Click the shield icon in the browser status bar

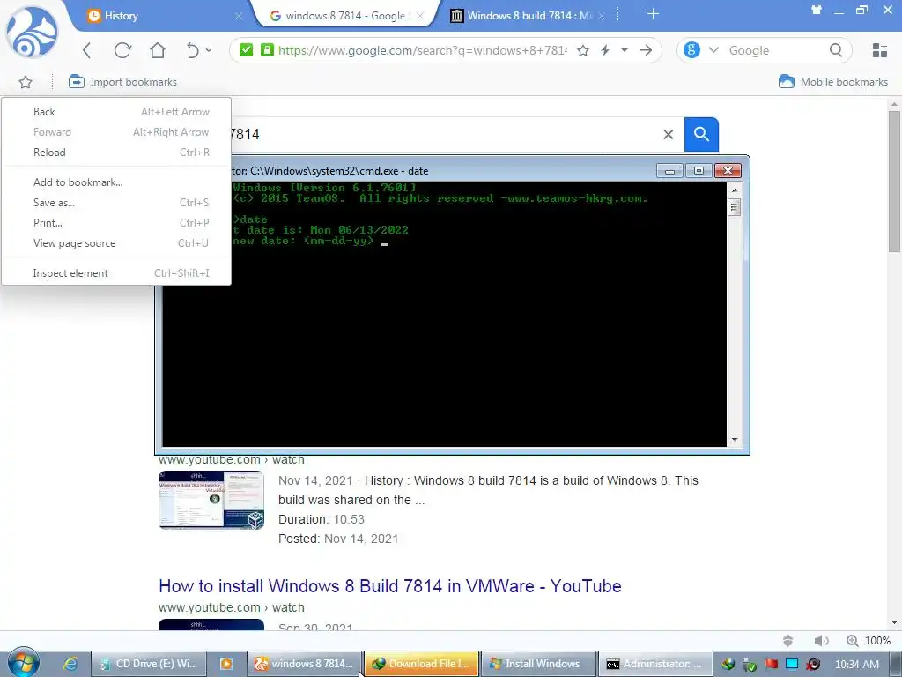[x=788, y=640]
